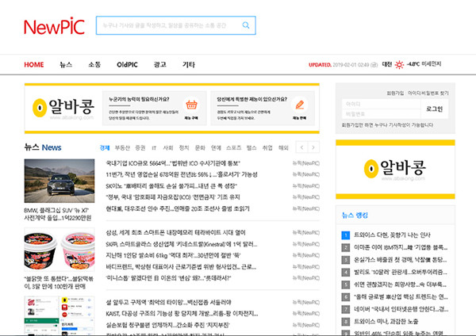Select the IT news tab
The width and height of the screenshot is (476, 336).
click(x=154, y=148)
